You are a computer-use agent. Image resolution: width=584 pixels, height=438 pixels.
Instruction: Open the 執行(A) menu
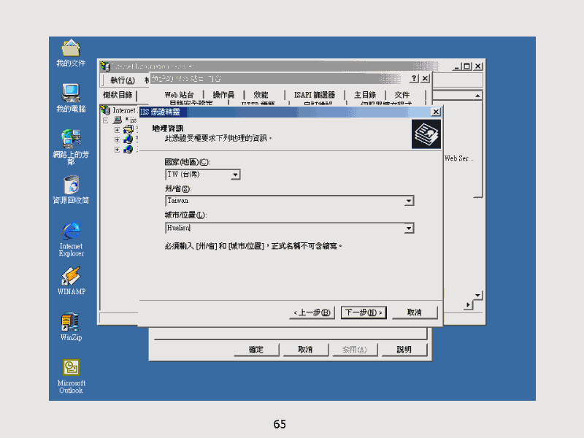123,80
